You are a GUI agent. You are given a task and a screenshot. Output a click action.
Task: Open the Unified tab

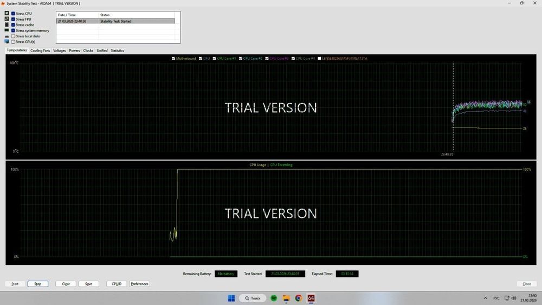coord(102,50)
